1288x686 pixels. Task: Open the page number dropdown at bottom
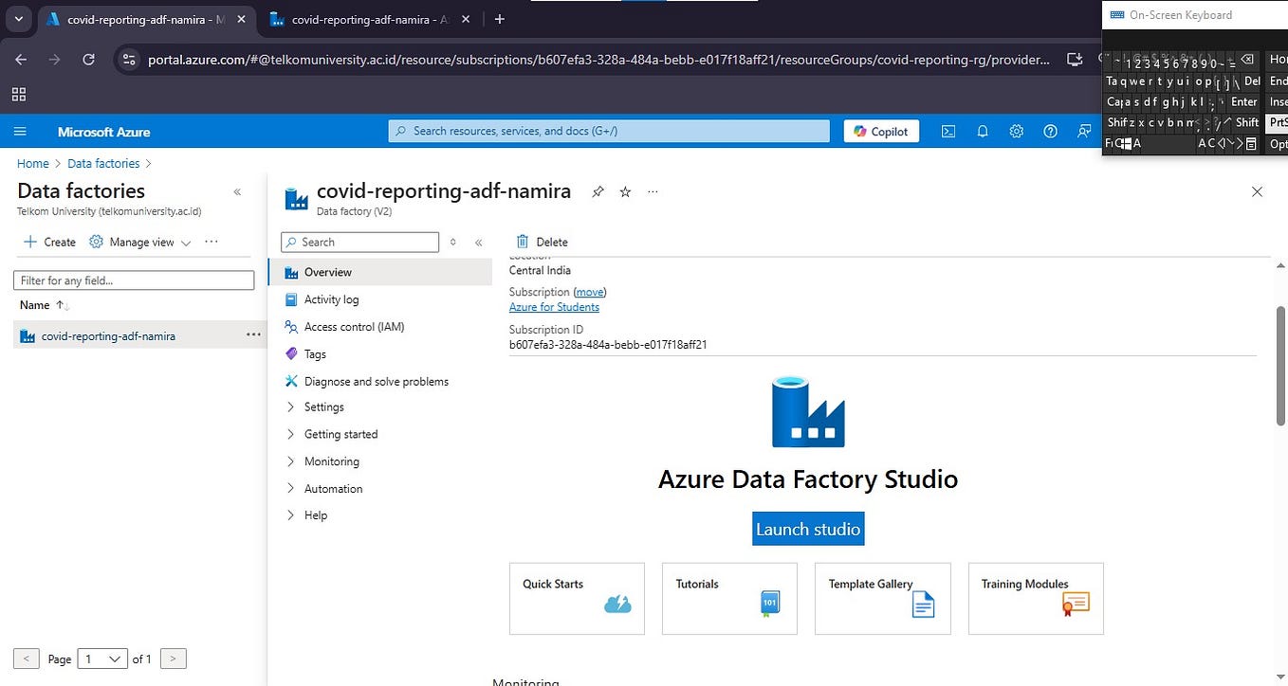click(101, 659)
